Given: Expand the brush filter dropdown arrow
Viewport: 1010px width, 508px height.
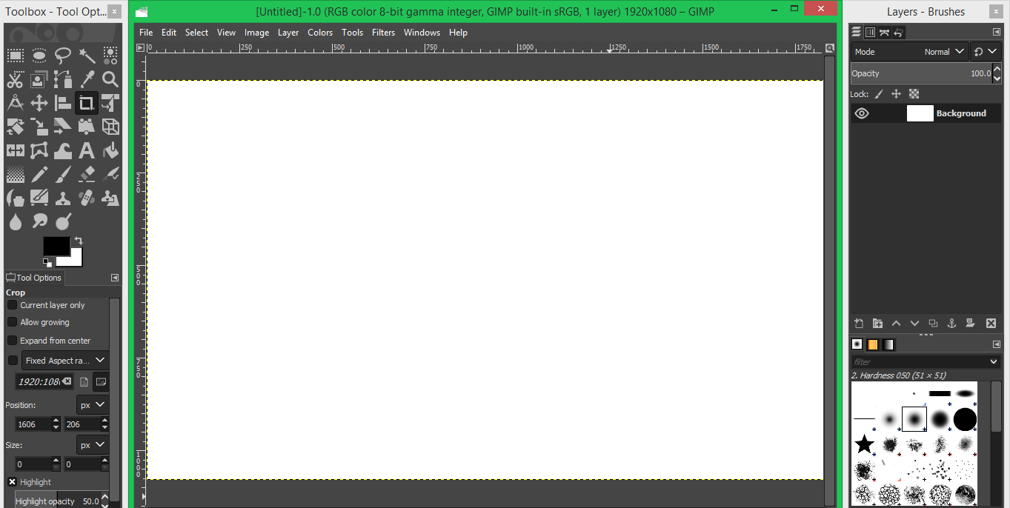Looking at the screenshot, I should point(994,361).
